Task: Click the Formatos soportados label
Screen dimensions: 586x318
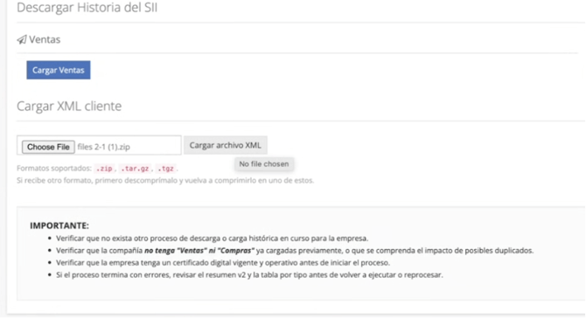Action: click(x=54, y=169)
